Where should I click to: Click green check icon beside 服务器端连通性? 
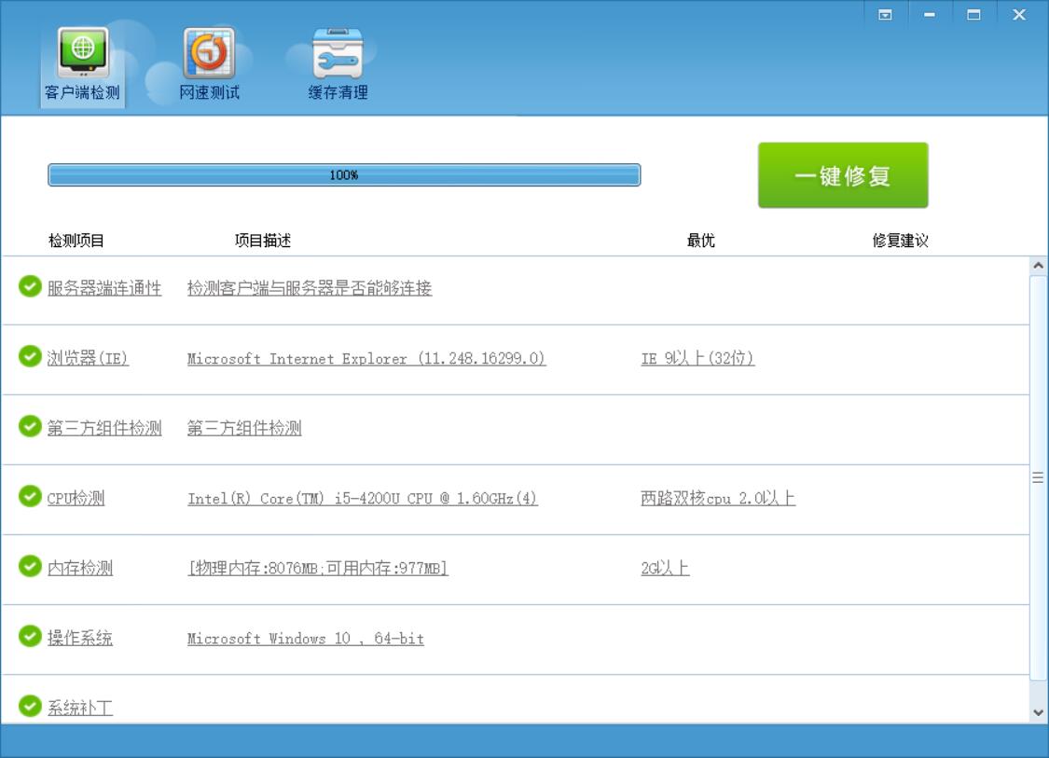pyautogui.click(x=30, y=287)
